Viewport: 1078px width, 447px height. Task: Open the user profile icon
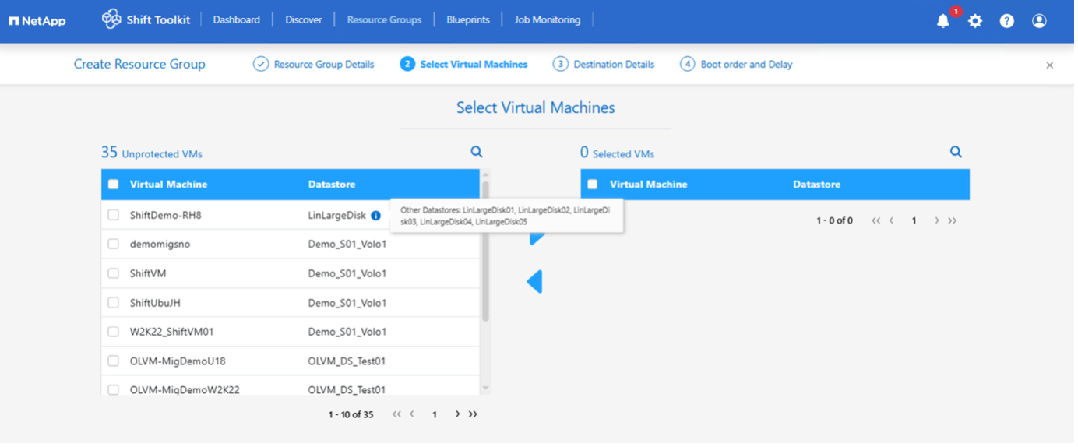pos(1039,21)
